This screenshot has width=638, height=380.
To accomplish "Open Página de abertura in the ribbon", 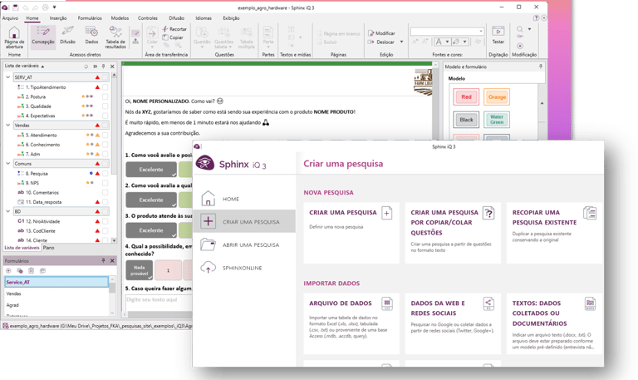I will 14,37.
